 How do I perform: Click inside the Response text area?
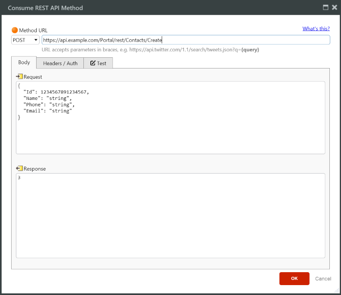tap(170, 215)
